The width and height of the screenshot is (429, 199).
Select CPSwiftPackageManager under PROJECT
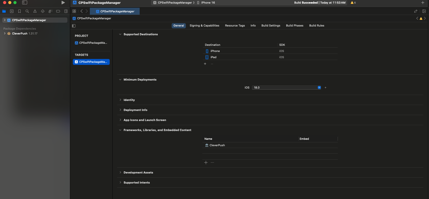[91, 43]
